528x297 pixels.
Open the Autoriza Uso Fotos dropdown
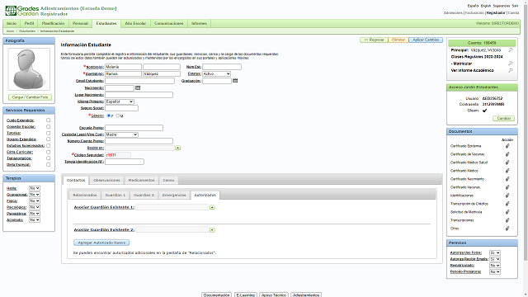(495, 252)
